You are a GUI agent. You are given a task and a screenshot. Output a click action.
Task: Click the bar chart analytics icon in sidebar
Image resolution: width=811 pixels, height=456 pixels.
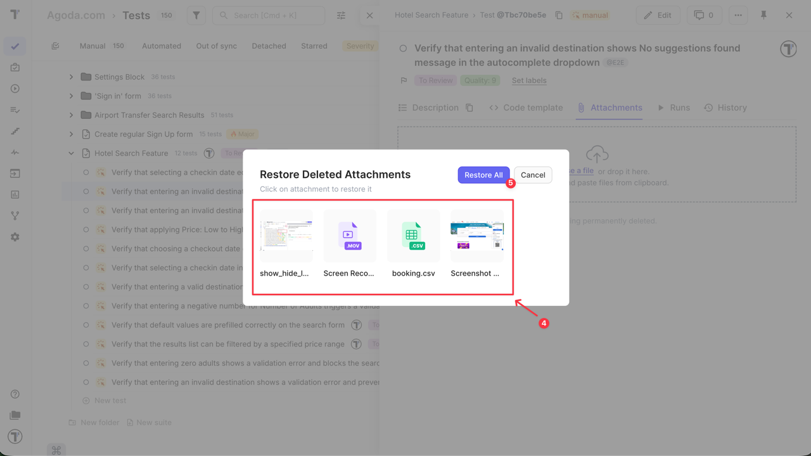coord(15,194)
